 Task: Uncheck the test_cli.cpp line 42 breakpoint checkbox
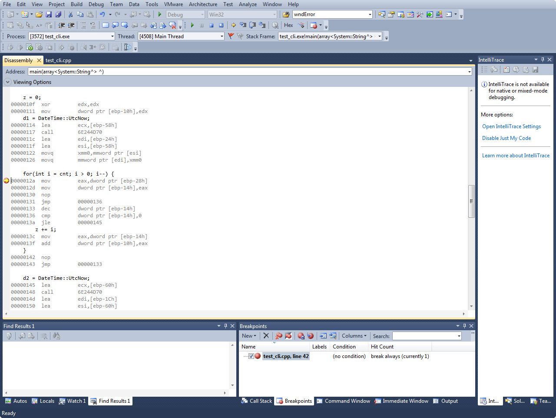click(x=251, y=356)
